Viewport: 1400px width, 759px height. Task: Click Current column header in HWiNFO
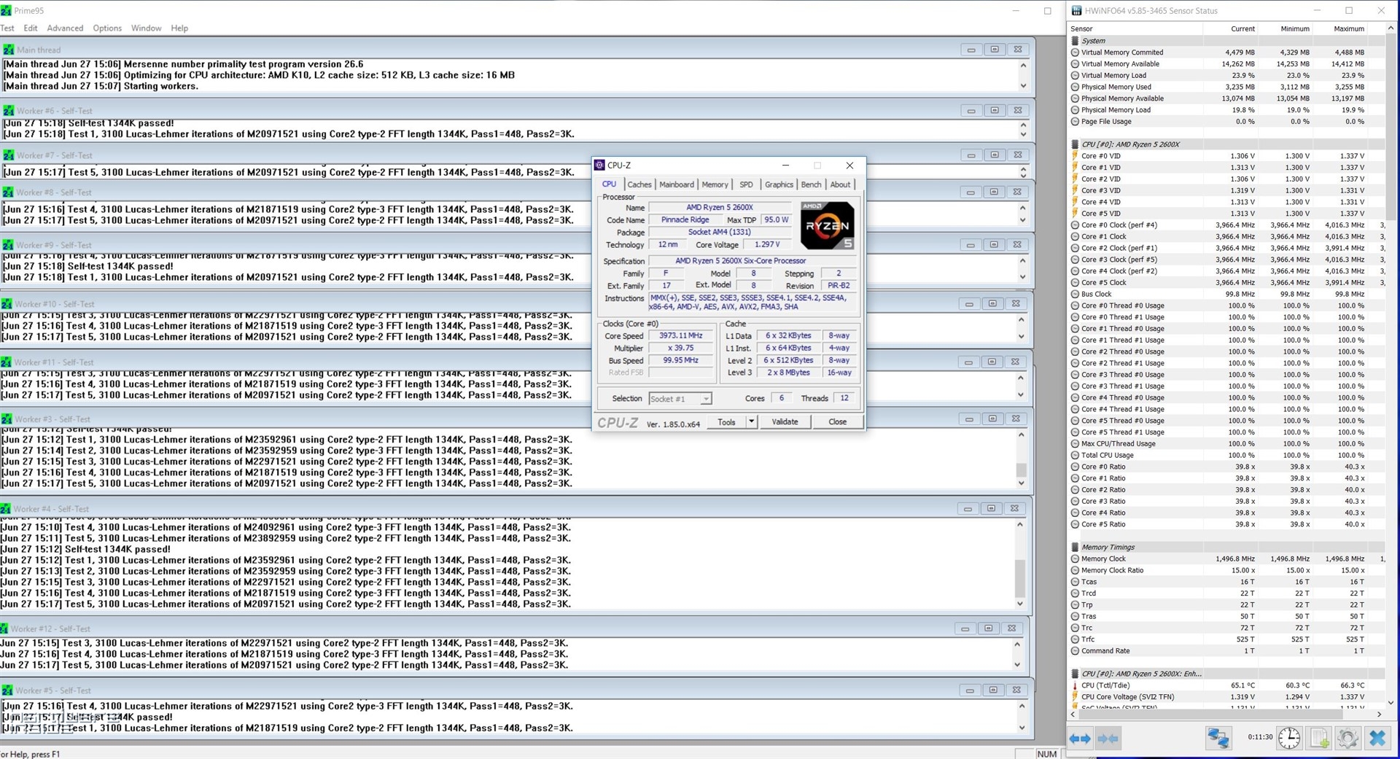point(1229,29)
